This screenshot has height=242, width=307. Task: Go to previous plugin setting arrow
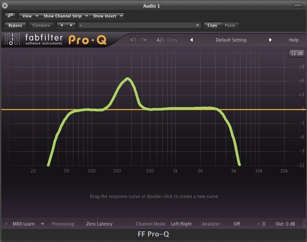pos(61,25)
